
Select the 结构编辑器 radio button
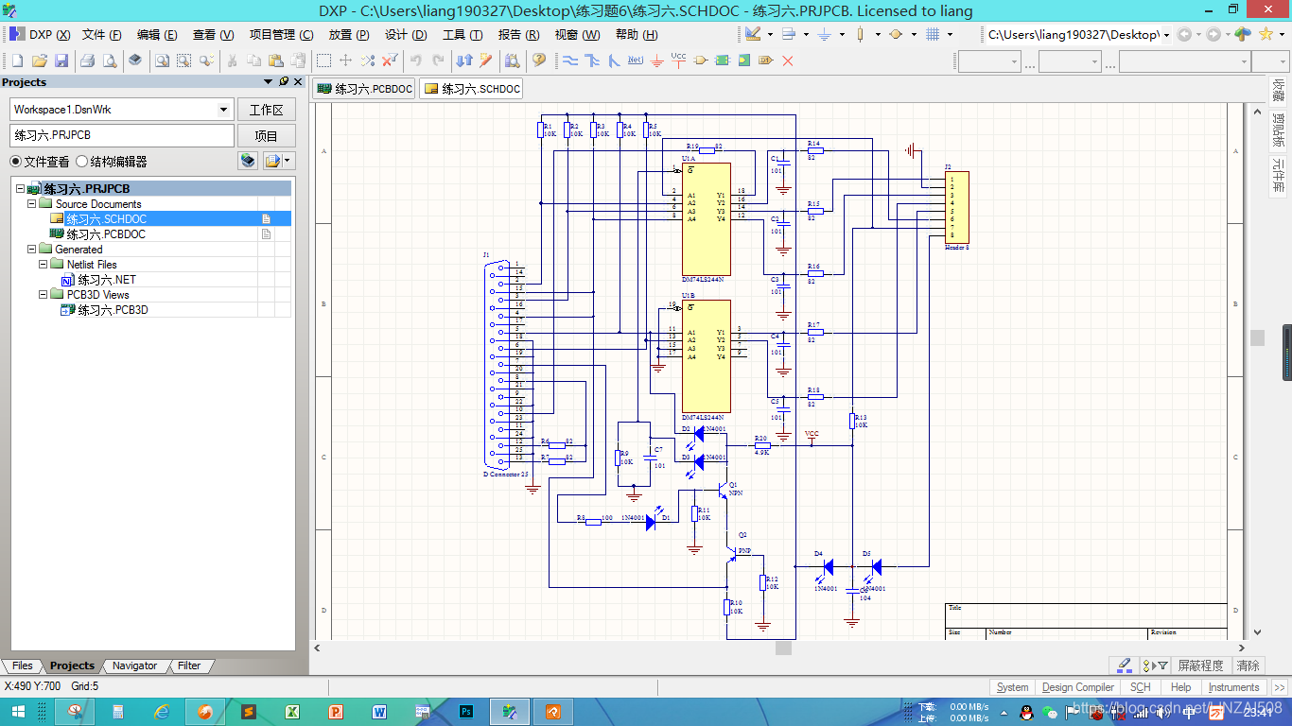click(x=81, y=162)
